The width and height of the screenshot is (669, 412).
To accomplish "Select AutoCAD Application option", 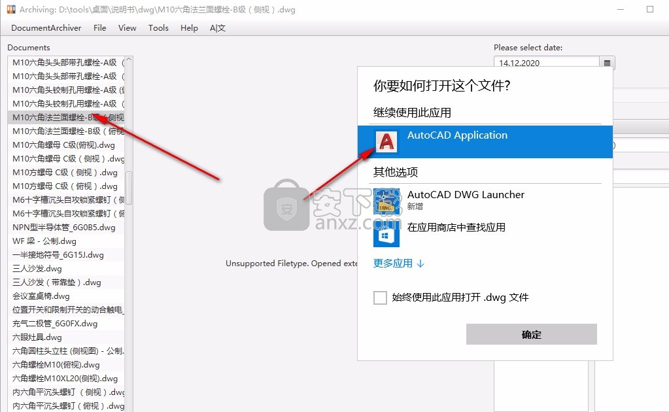I will click(485, 142).
